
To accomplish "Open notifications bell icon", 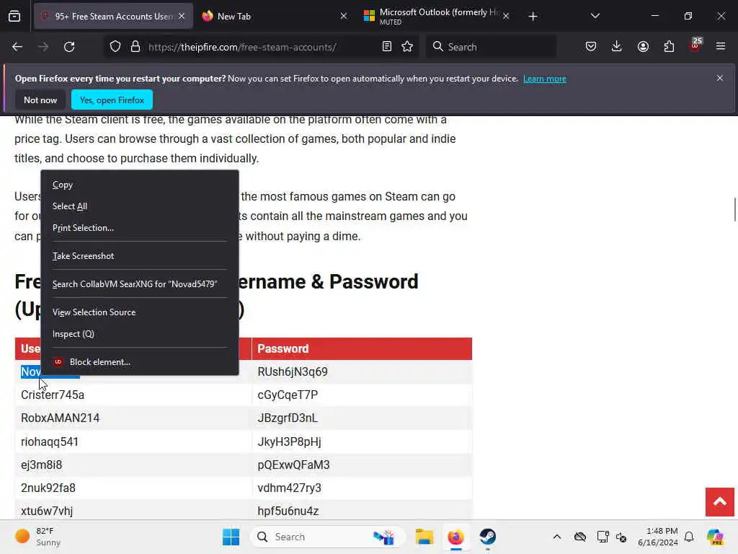I will tap(689, 537).
